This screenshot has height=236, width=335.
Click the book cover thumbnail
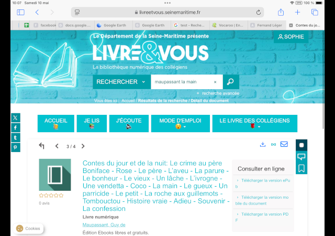pos(55,175)
